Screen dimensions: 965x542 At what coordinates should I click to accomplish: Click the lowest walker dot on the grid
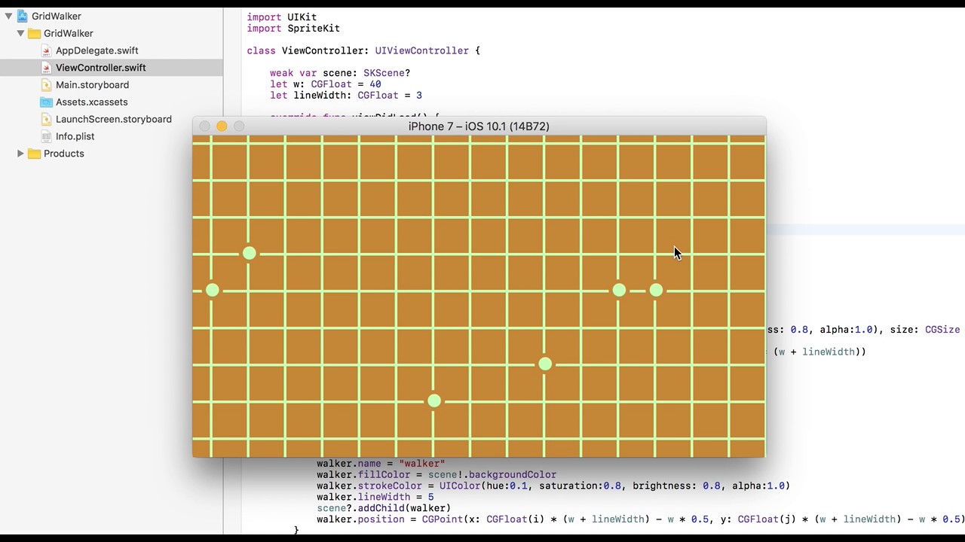(434, 401)
